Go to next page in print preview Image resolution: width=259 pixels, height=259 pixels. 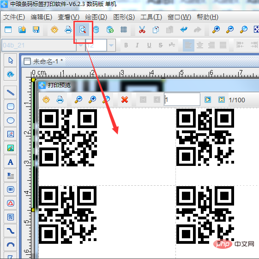click(208, 100)
